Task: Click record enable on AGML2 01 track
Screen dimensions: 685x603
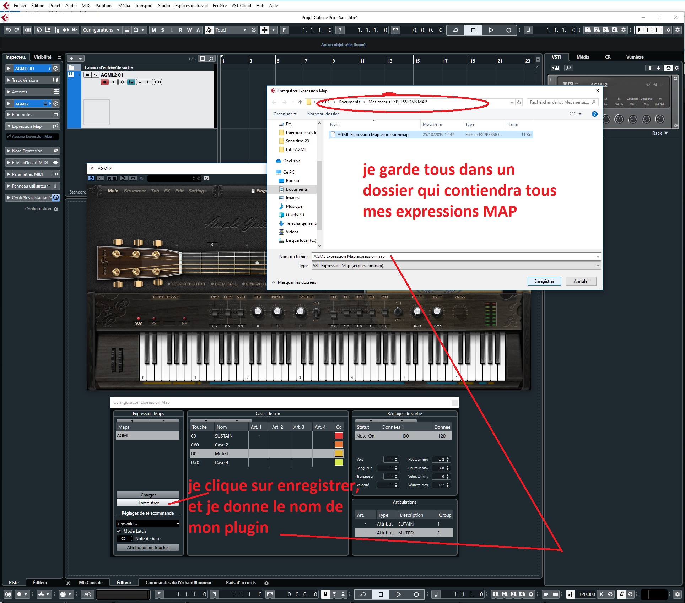Action: coord(104,82)
